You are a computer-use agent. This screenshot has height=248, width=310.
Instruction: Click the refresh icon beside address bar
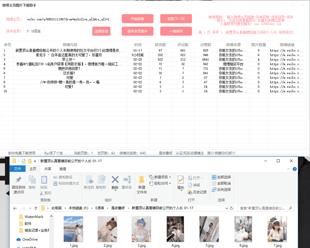232,208
